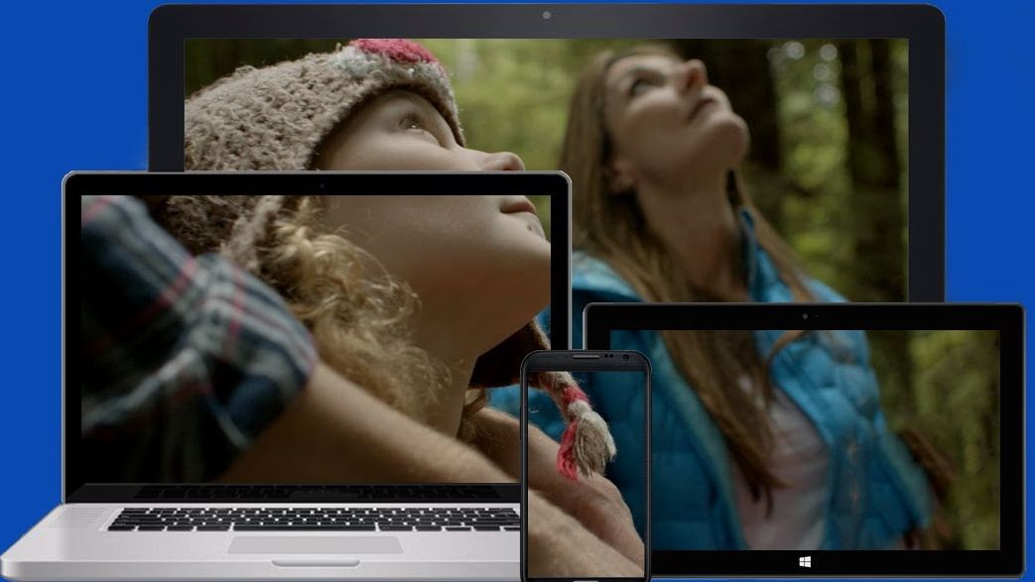Image resolution: width=1035 pixels, height=582 pixels.
Task: Tap the tablet's front camera
Action: [805, 316]
